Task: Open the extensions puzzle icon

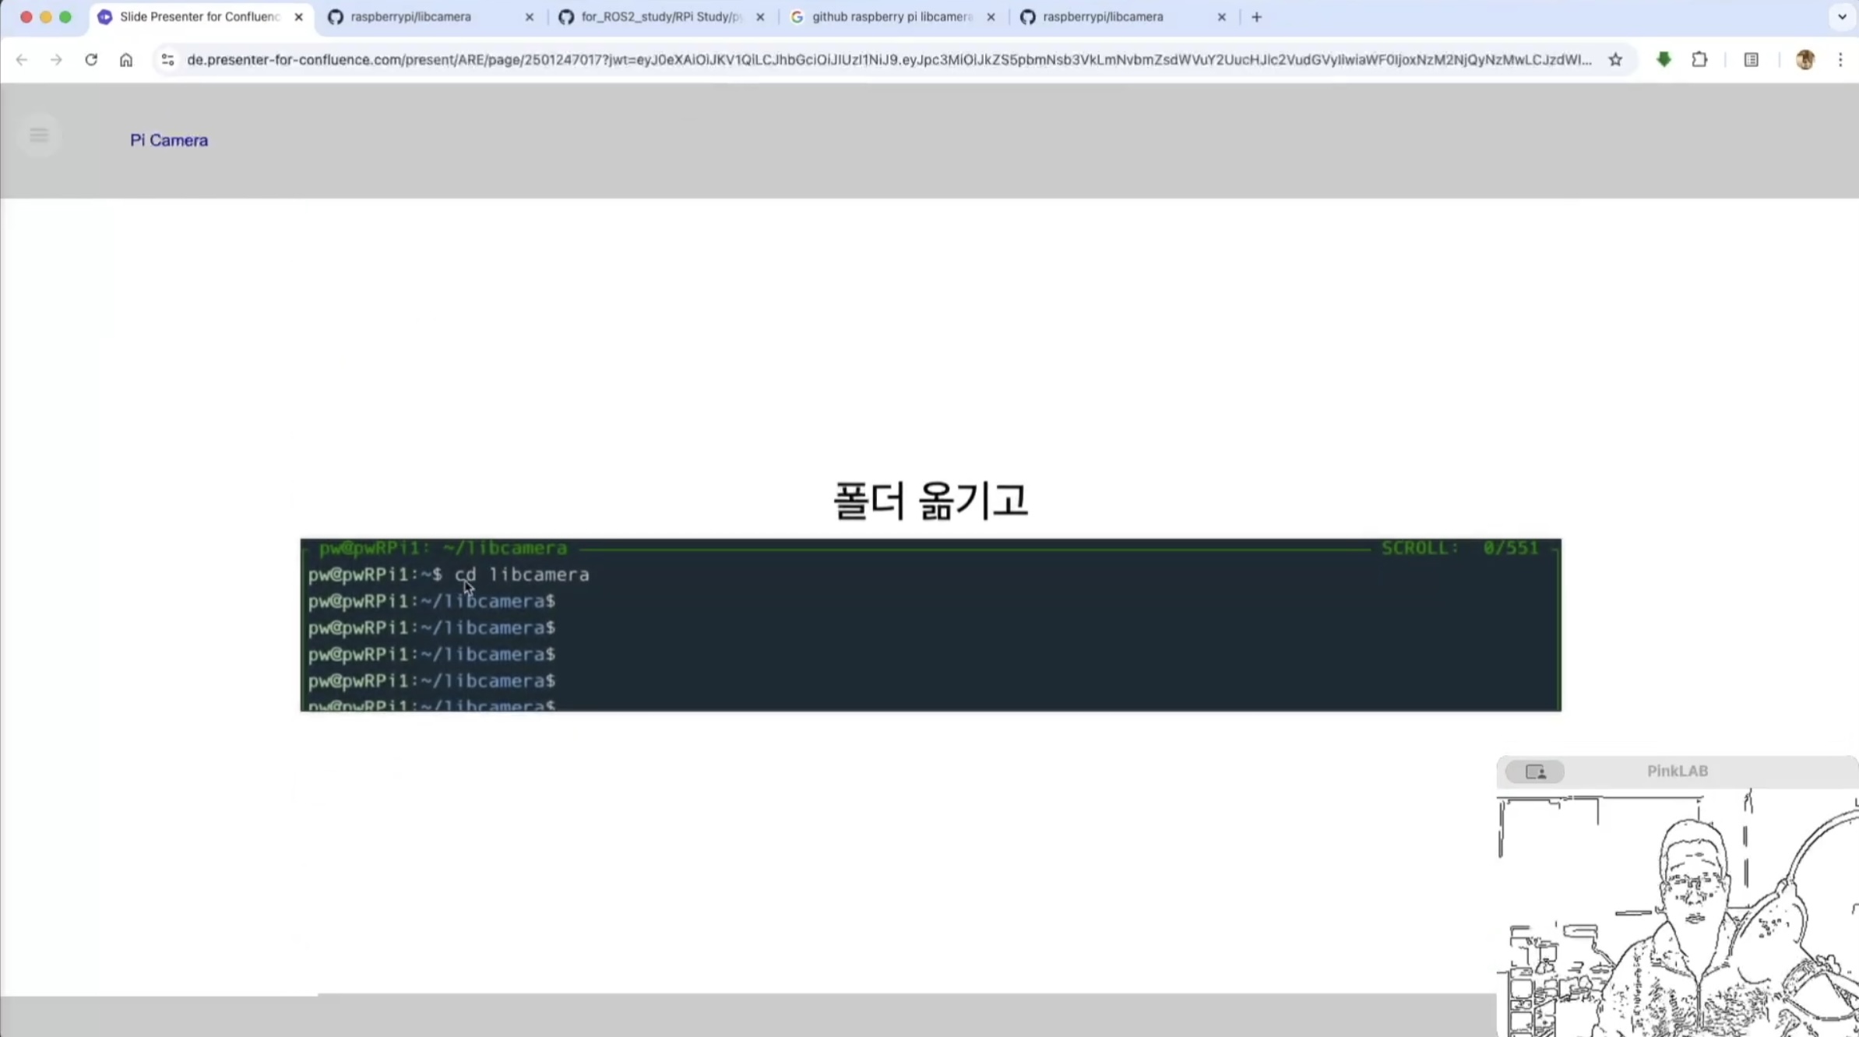Action: point(1699,60)
